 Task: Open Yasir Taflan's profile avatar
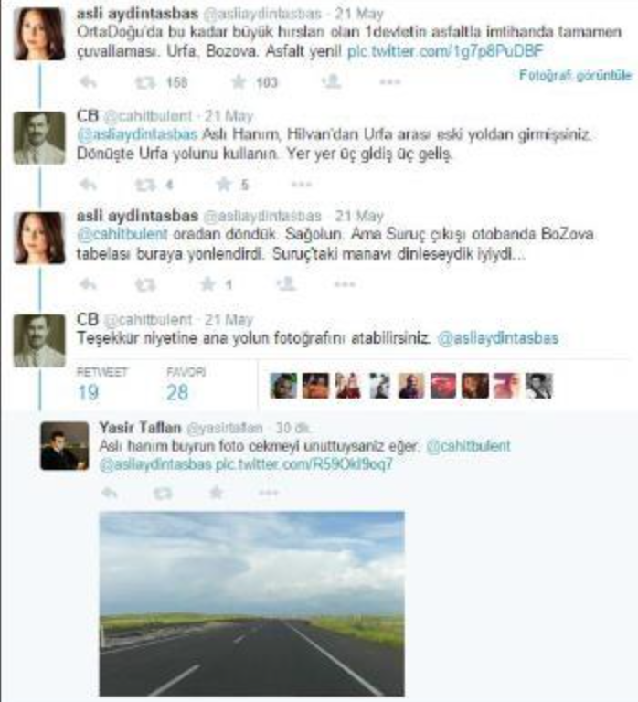tap(65, 446)
